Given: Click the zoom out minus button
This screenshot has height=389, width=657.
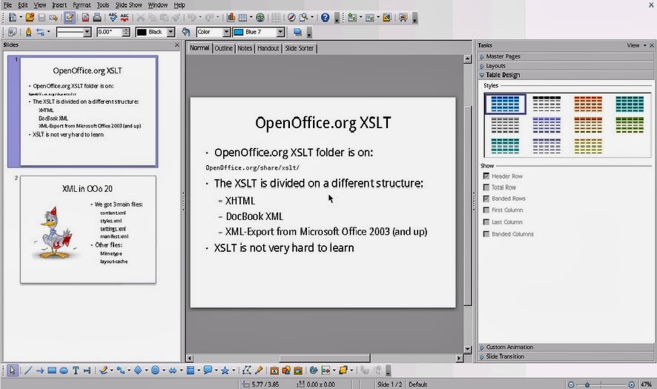Looking at the screenshot, I should pyautogui.click(x=571, y=385).
